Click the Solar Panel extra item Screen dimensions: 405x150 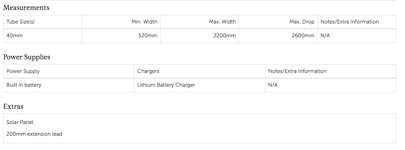coord(20,122)
